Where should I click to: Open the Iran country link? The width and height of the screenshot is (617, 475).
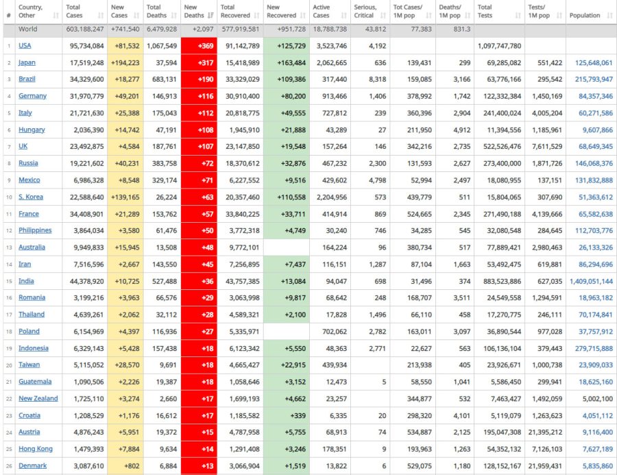coord(25,265)
